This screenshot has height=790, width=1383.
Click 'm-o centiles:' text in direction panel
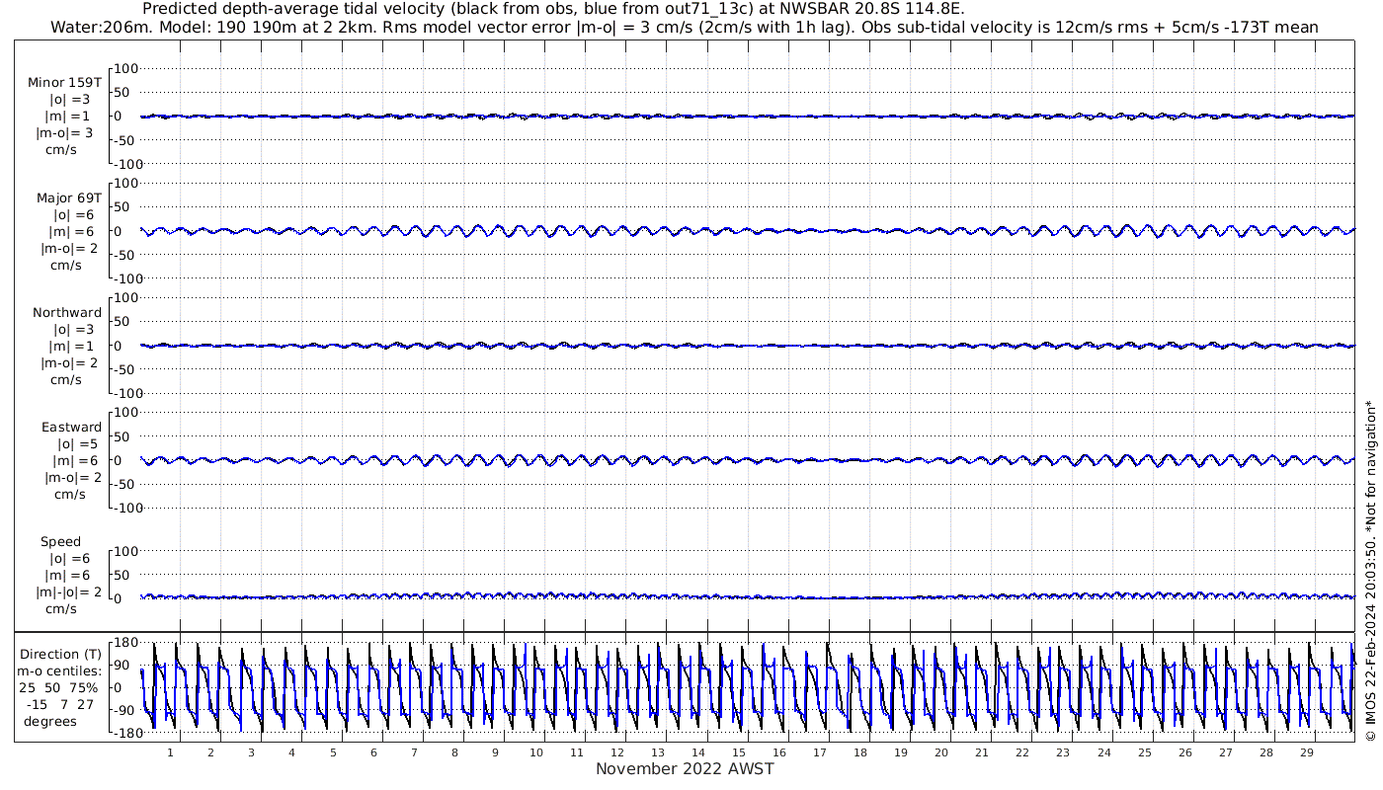(59, 671)
